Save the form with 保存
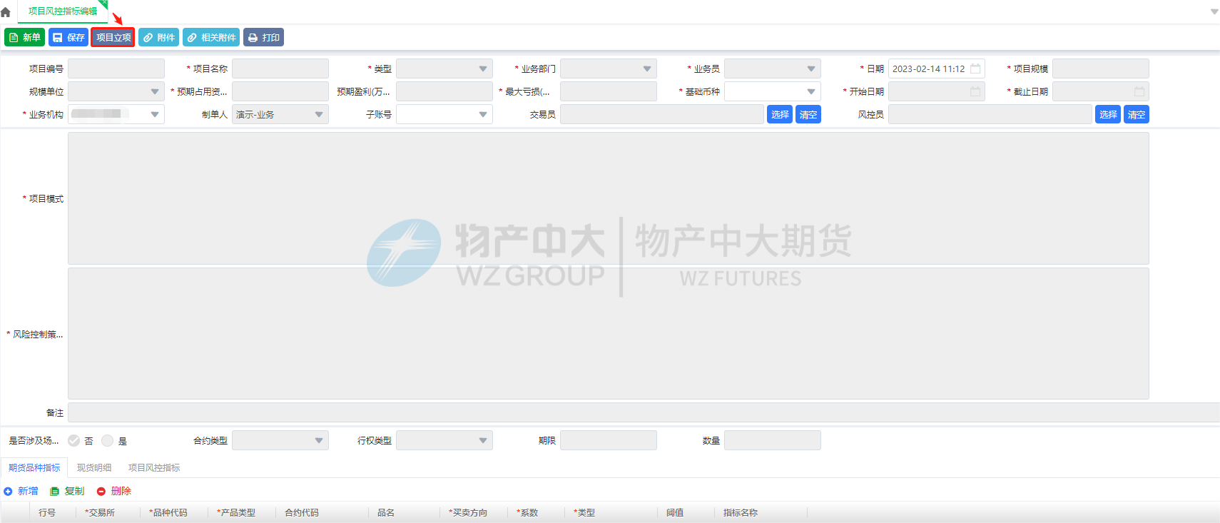1220x523 pixels. pos(68,37)
